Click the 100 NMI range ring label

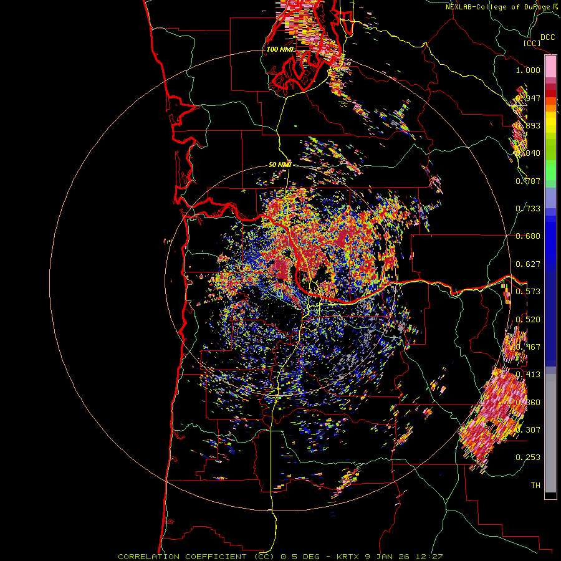(x=280, y=49)
